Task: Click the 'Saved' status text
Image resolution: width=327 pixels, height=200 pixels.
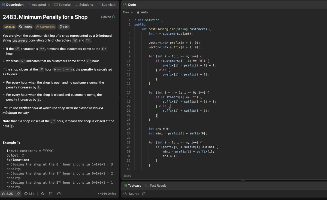Action: pos(127,176)
